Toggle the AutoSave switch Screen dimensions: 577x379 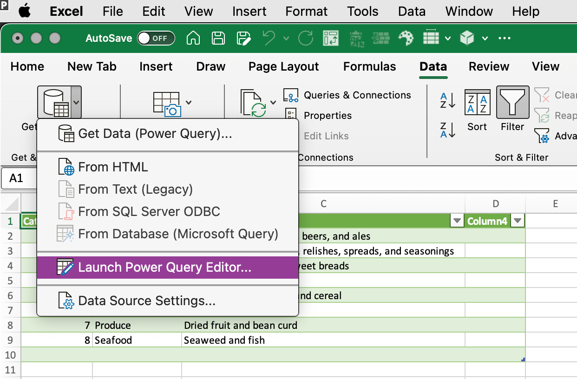tap(156, 39)
